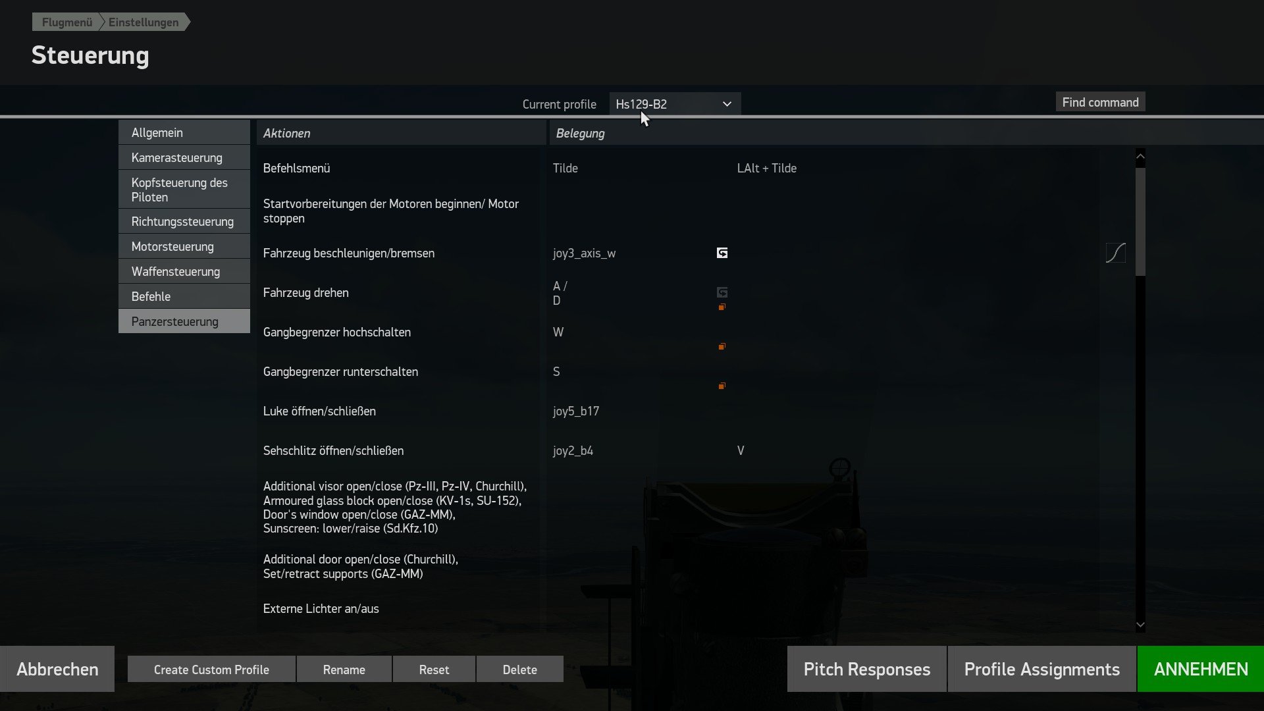Click Create Custom Profile
1264x711 pixels.
click(211, 669)
